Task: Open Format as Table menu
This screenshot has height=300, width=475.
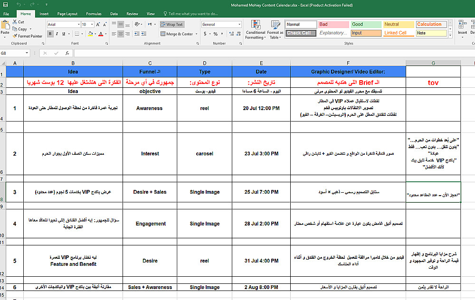Action: tap(275, 29)
